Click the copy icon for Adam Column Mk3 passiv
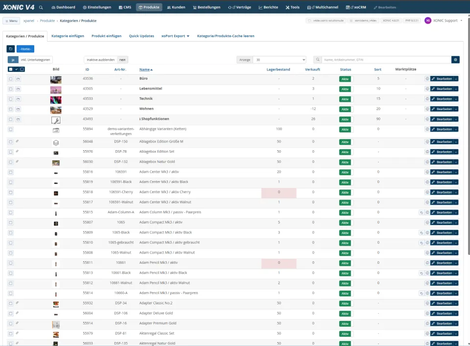 pos(422,213)
